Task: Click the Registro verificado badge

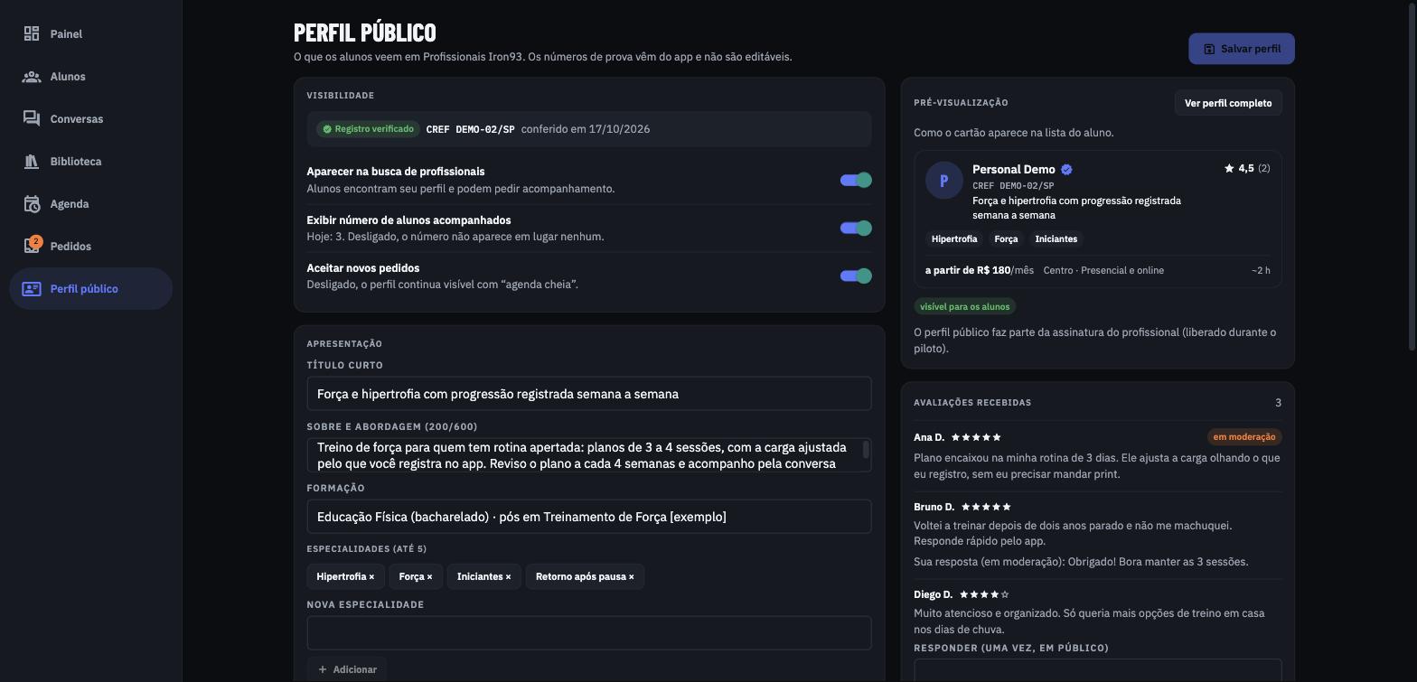Action: coord(369,129)
